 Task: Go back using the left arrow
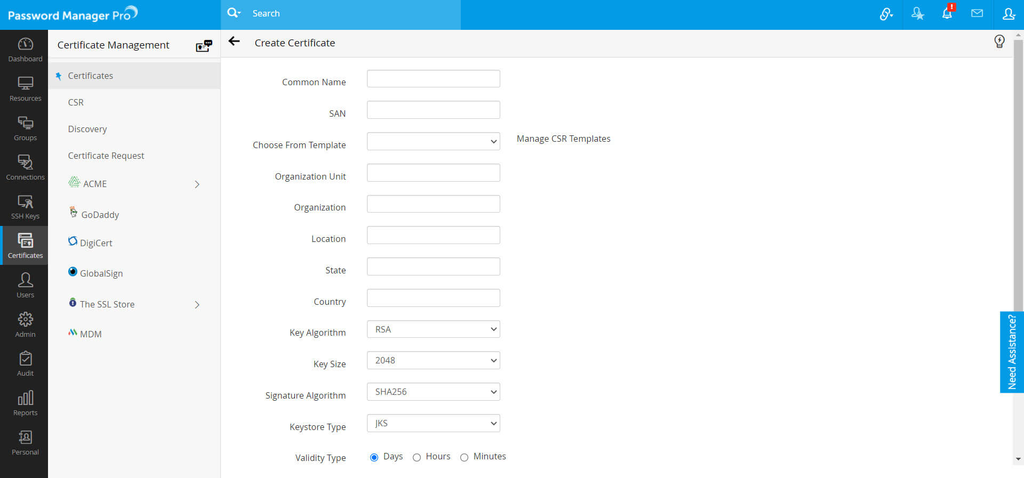(x=234, y=41)
